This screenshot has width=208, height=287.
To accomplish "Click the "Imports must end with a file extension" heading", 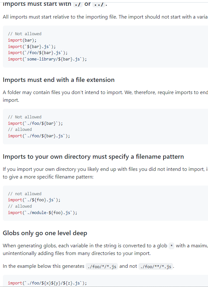I will coord(59,80).
